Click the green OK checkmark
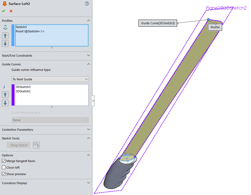This screenshot has width=251, height=195. (4, 11)
